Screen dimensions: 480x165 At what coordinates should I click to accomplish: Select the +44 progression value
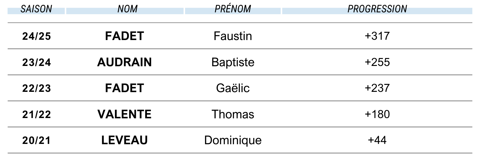point(377,140)
